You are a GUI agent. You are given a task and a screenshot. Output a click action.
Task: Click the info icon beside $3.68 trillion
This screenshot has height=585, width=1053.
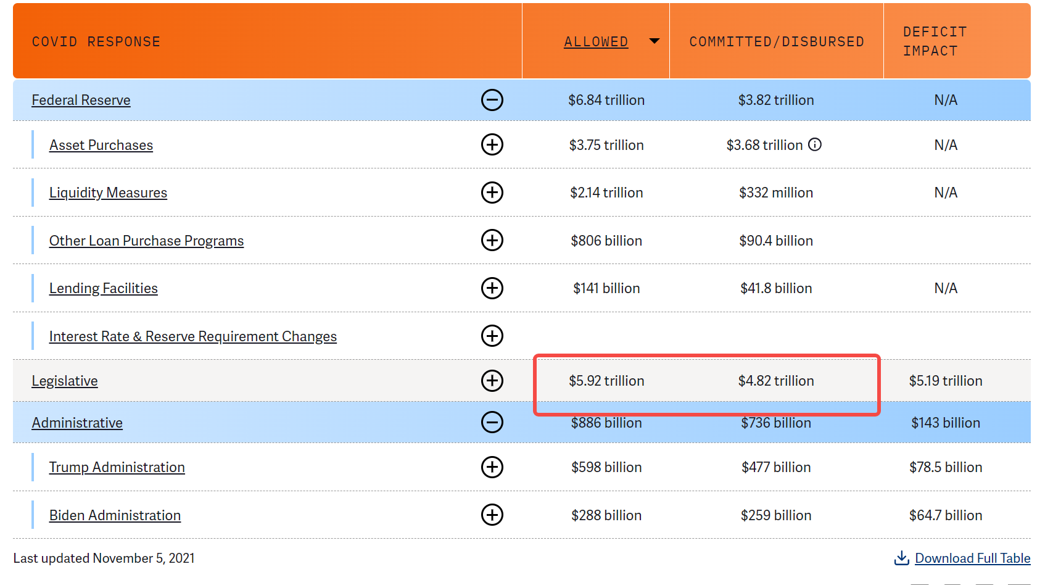(x=815, y=145)
